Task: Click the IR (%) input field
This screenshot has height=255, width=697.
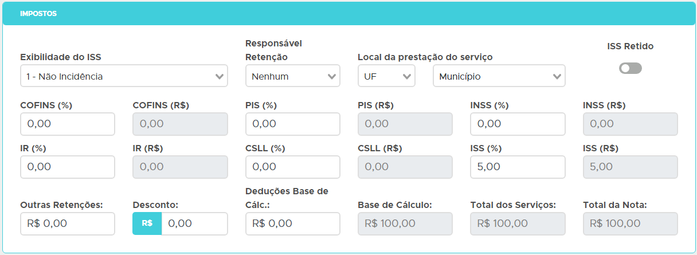Action: tap(68, 167)
